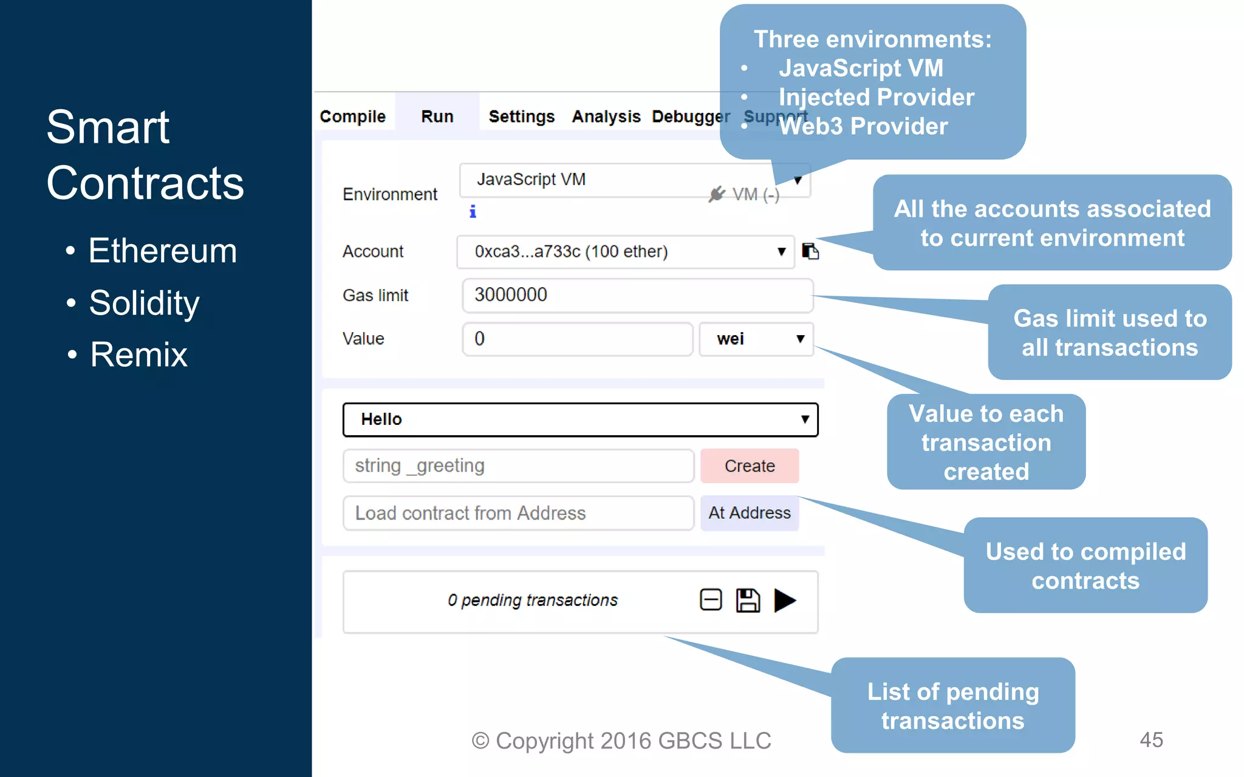Click the Load contract from Address field
Viewport: 1244px width, 777px height.
tap(518, 513)
